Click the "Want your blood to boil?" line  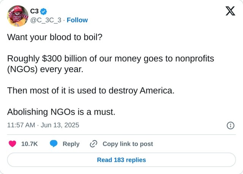(55, 38)
